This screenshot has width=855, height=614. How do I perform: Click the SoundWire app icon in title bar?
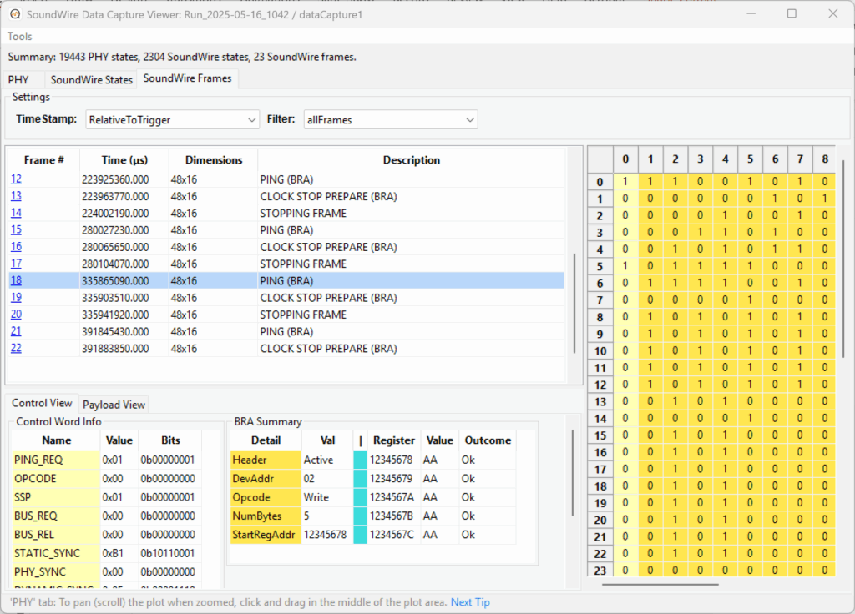pyautogui.click(x=15, y=14)
